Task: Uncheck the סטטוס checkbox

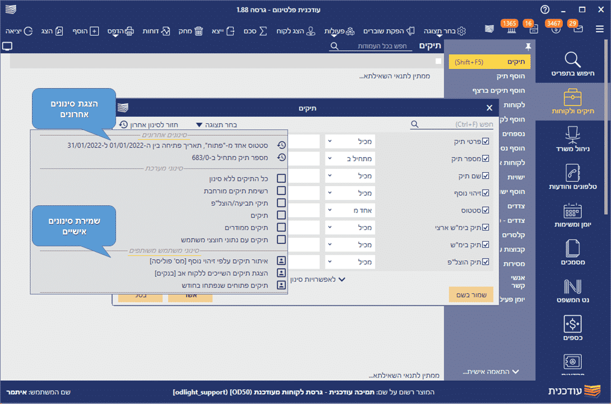Action: coord(485,210)
